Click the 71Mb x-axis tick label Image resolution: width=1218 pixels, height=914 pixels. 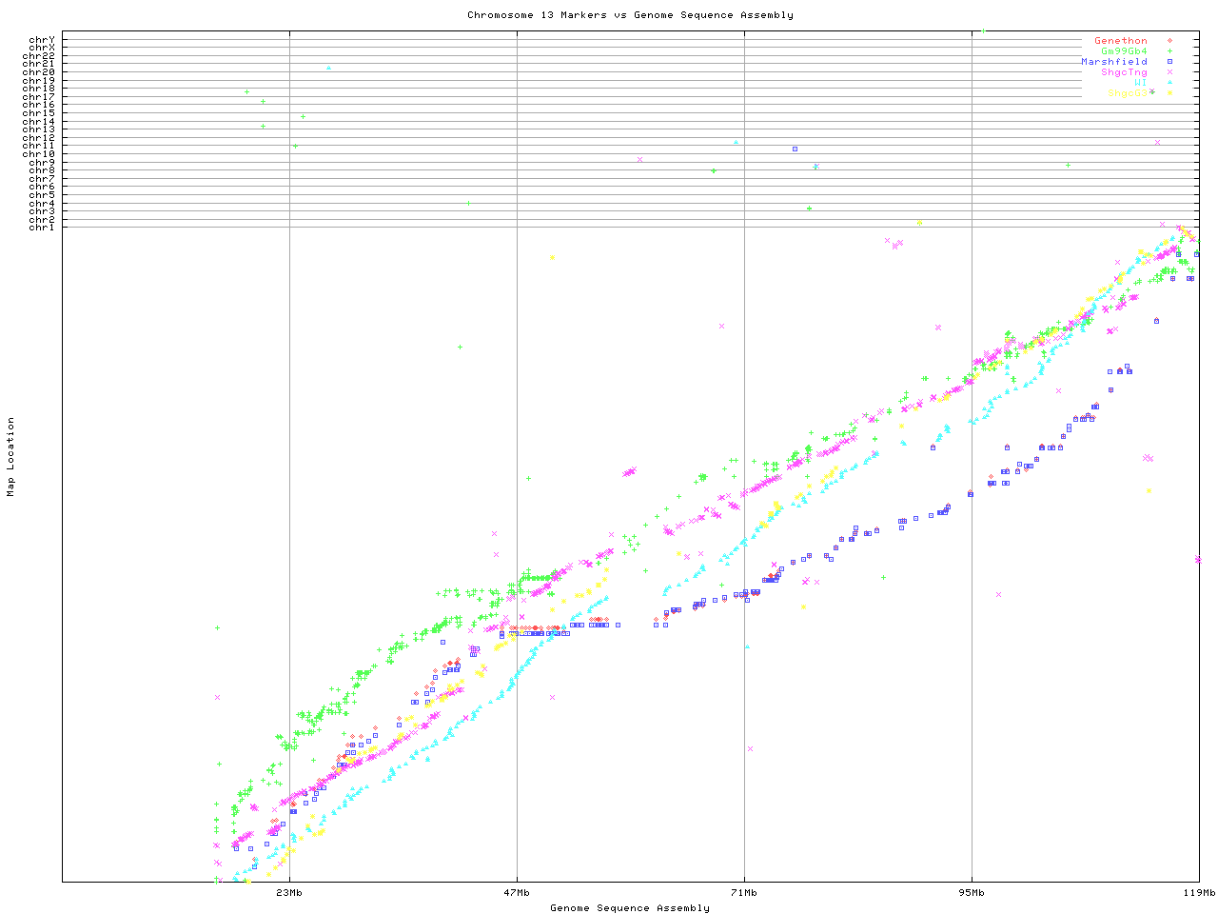point(744,893)
